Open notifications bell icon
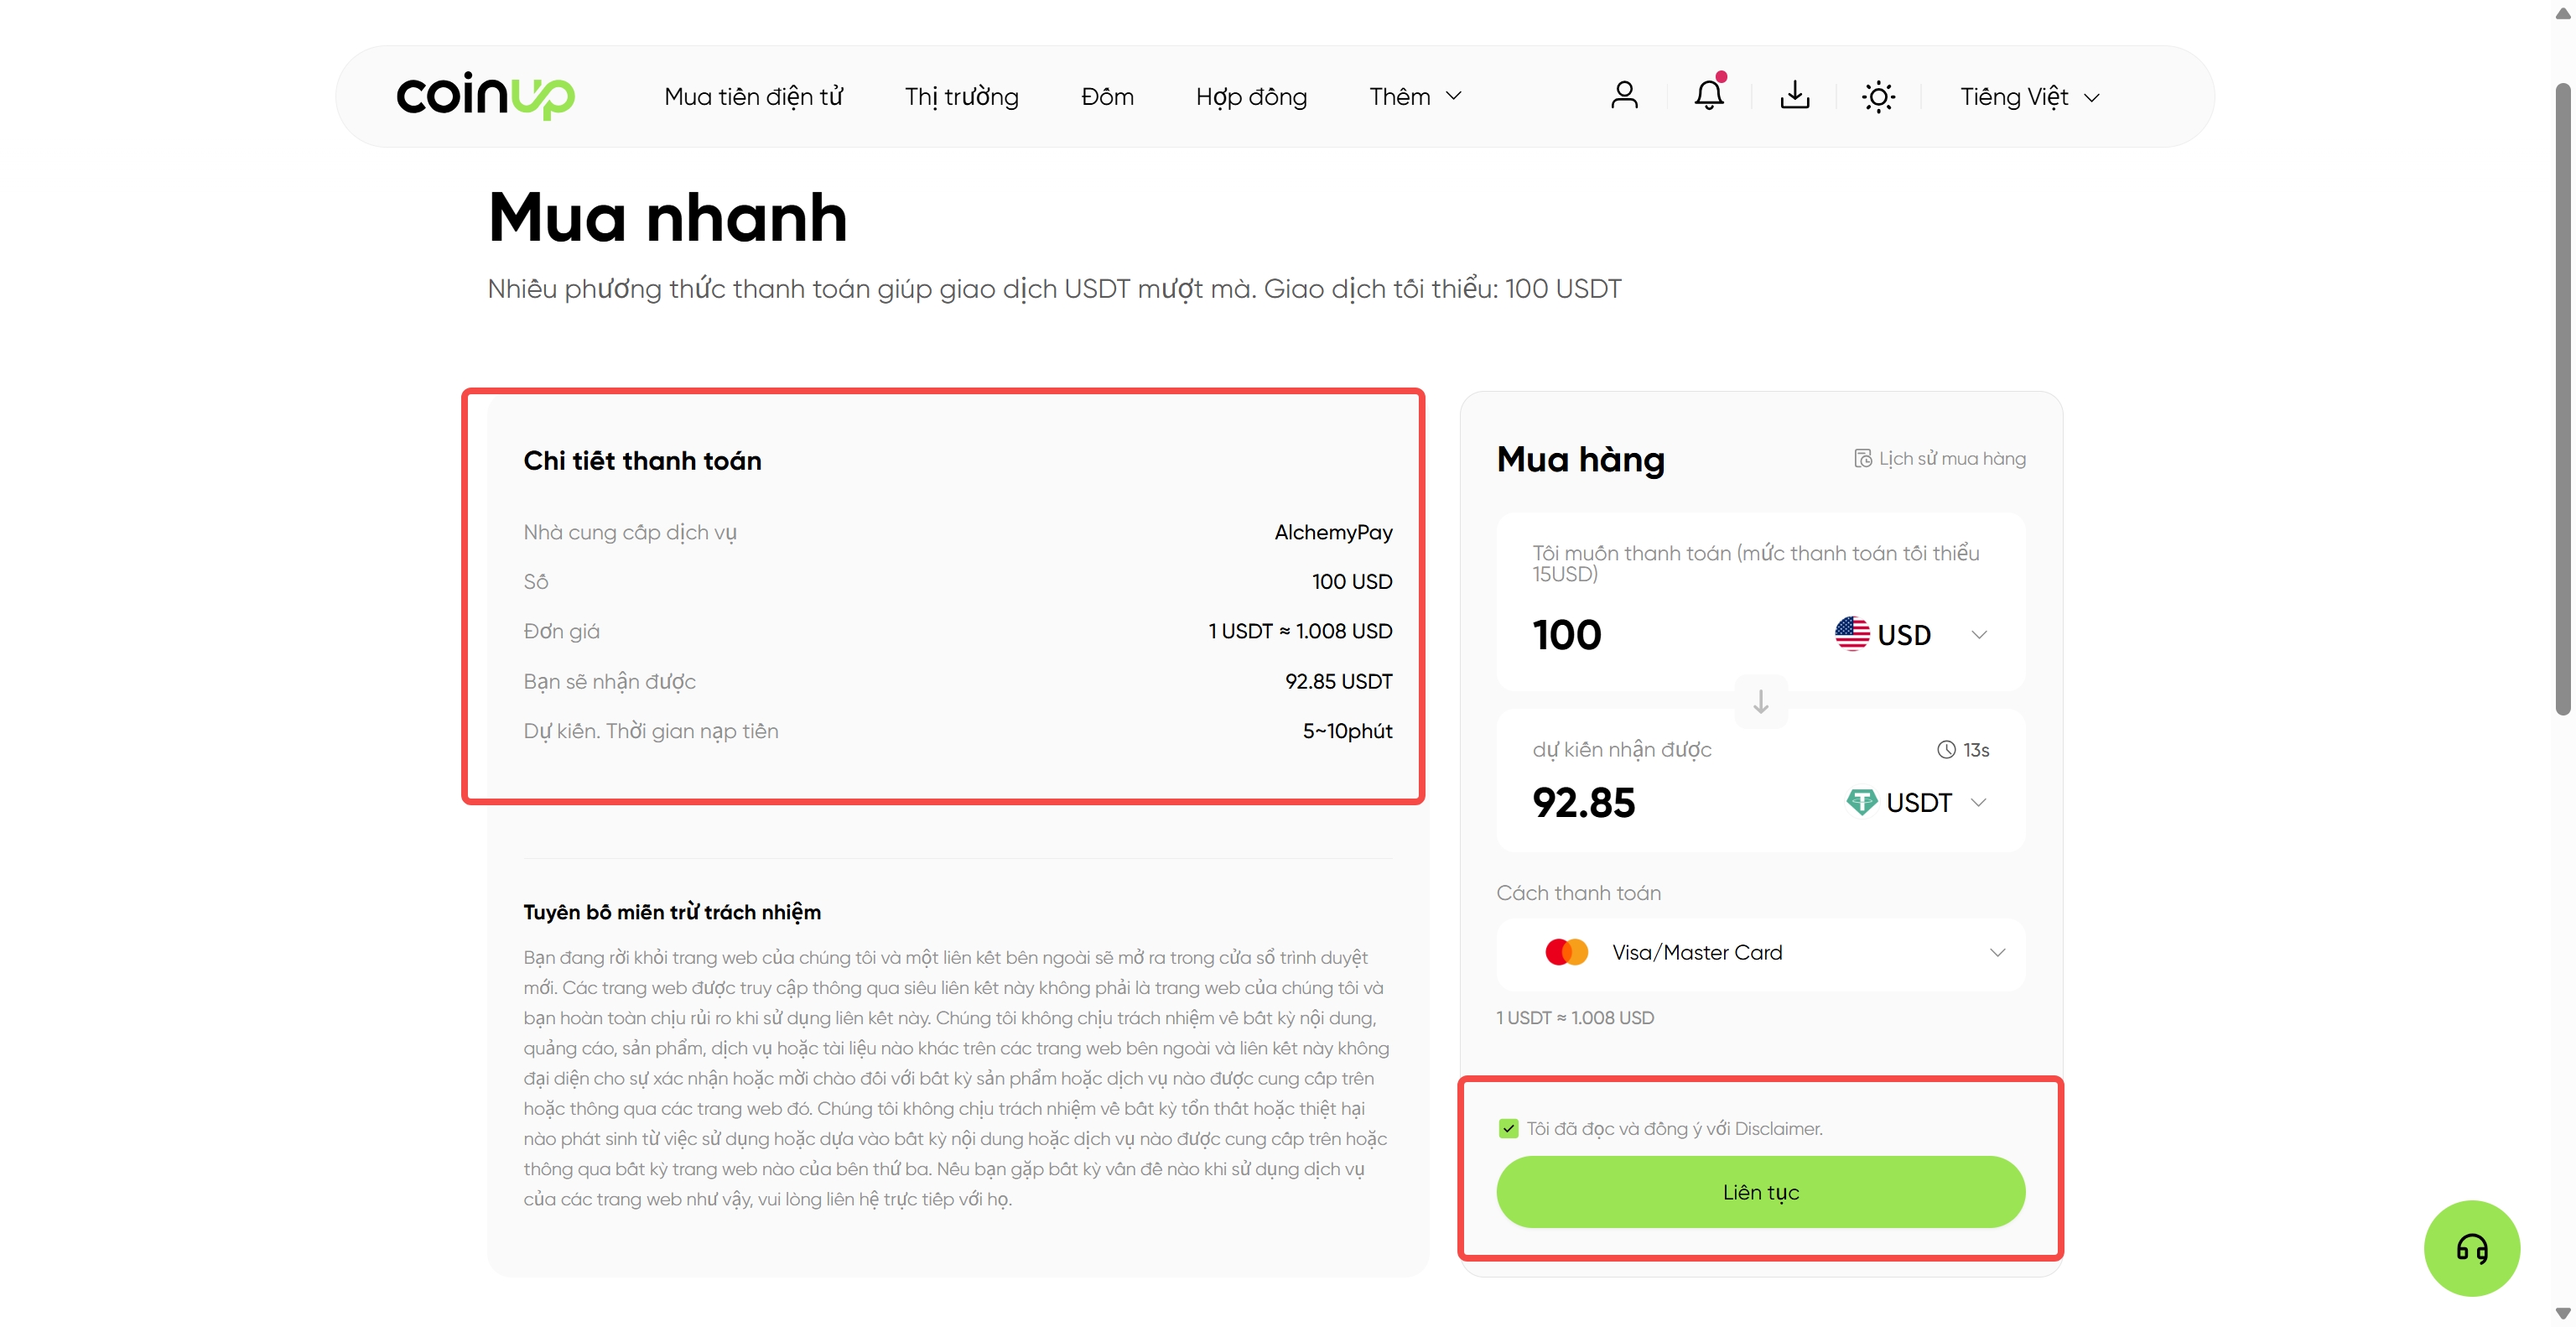2576x1327 pixels. (1709, 95)
